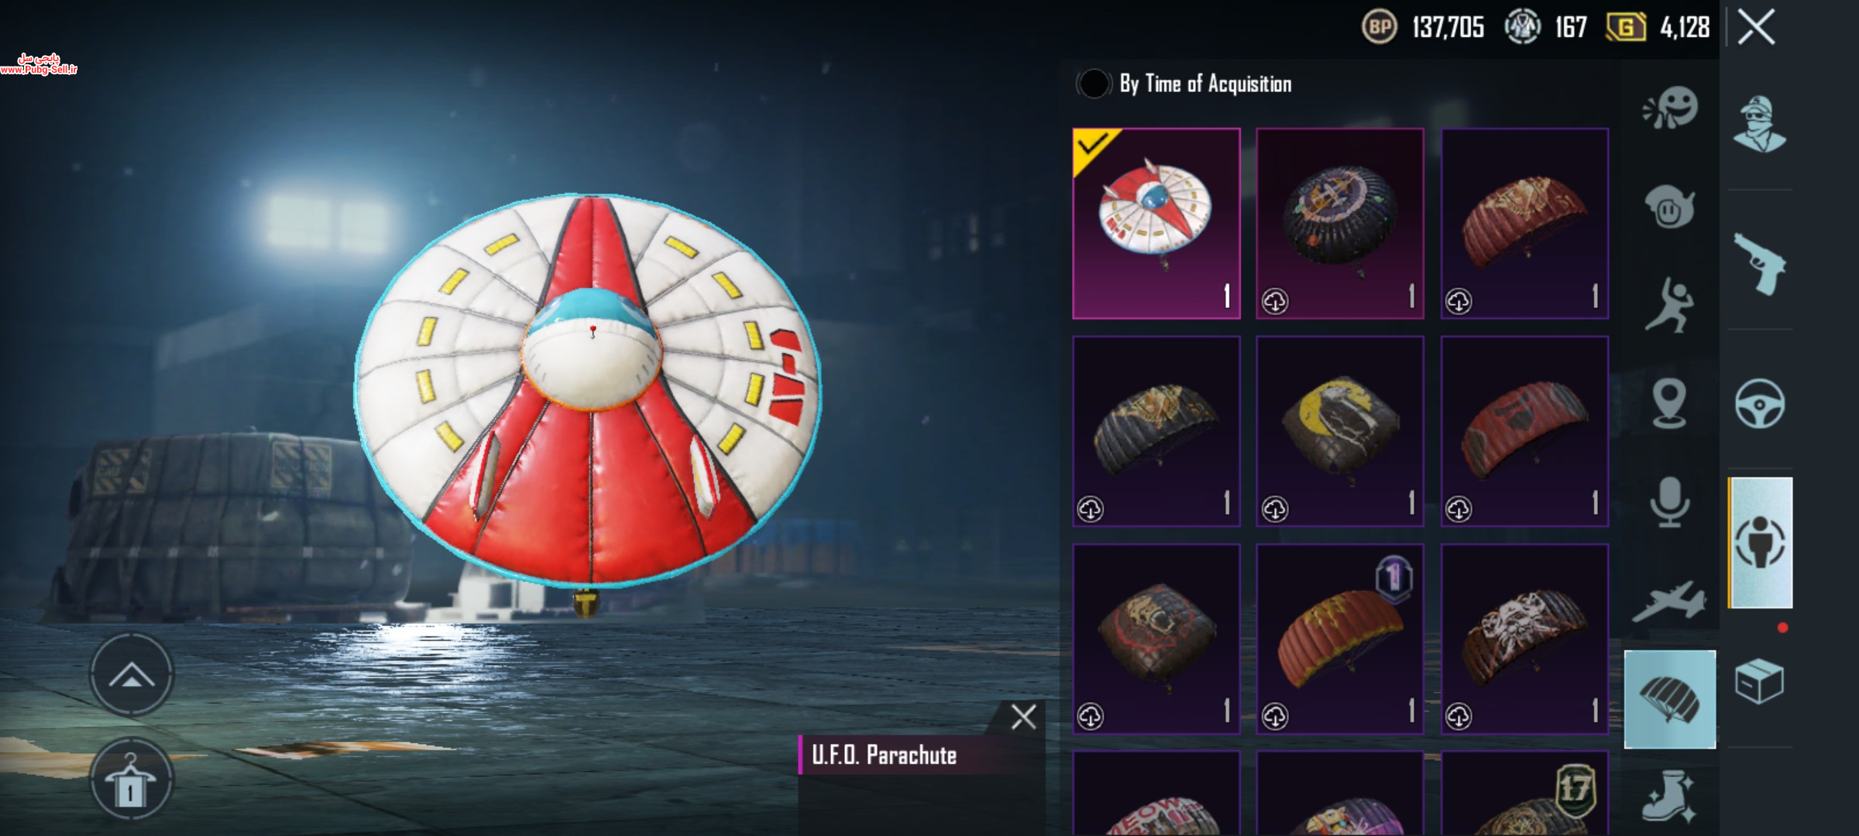Click the yellow moon parachute download icon
The height and width of the screenshot is (836, 1859).
[1275, 509]
